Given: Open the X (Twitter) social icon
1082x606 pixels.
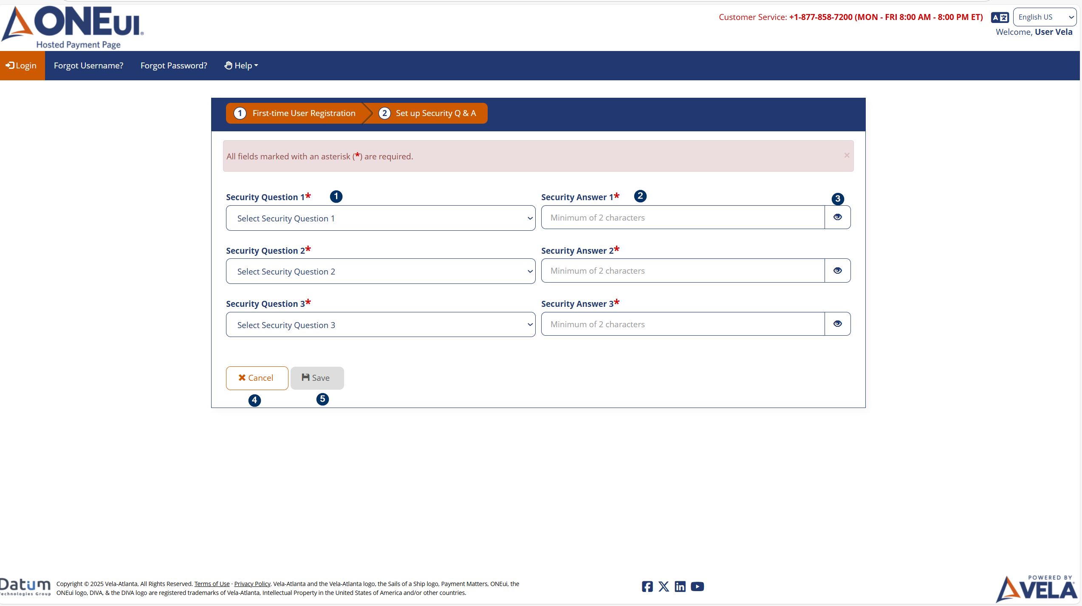Looking at the screenshot, I should coord(664,586).
